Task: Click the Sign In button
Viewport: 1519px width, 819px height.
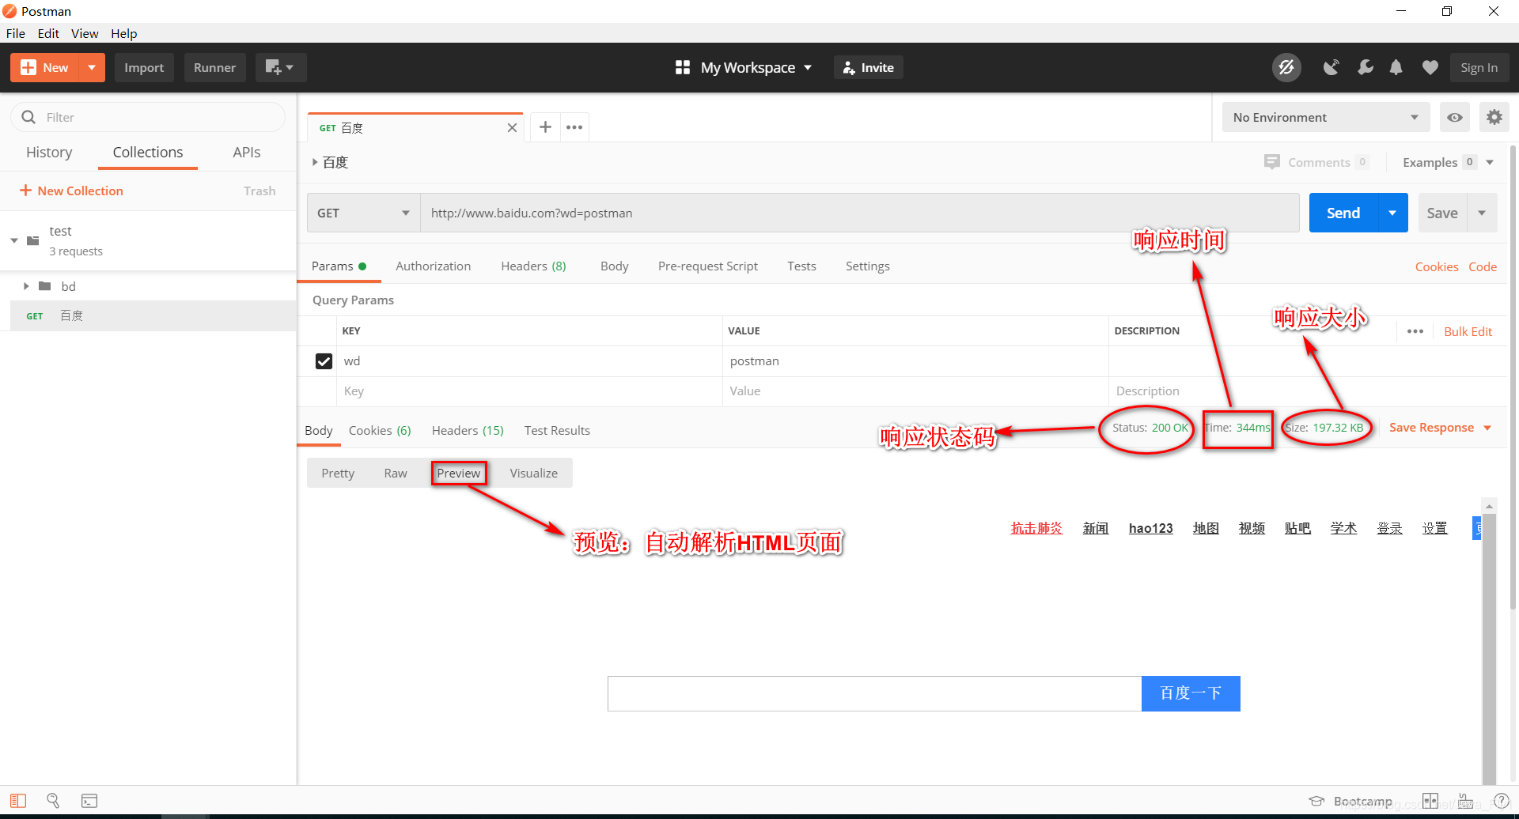Action: pyautogui.click(x=1479, y=68)
